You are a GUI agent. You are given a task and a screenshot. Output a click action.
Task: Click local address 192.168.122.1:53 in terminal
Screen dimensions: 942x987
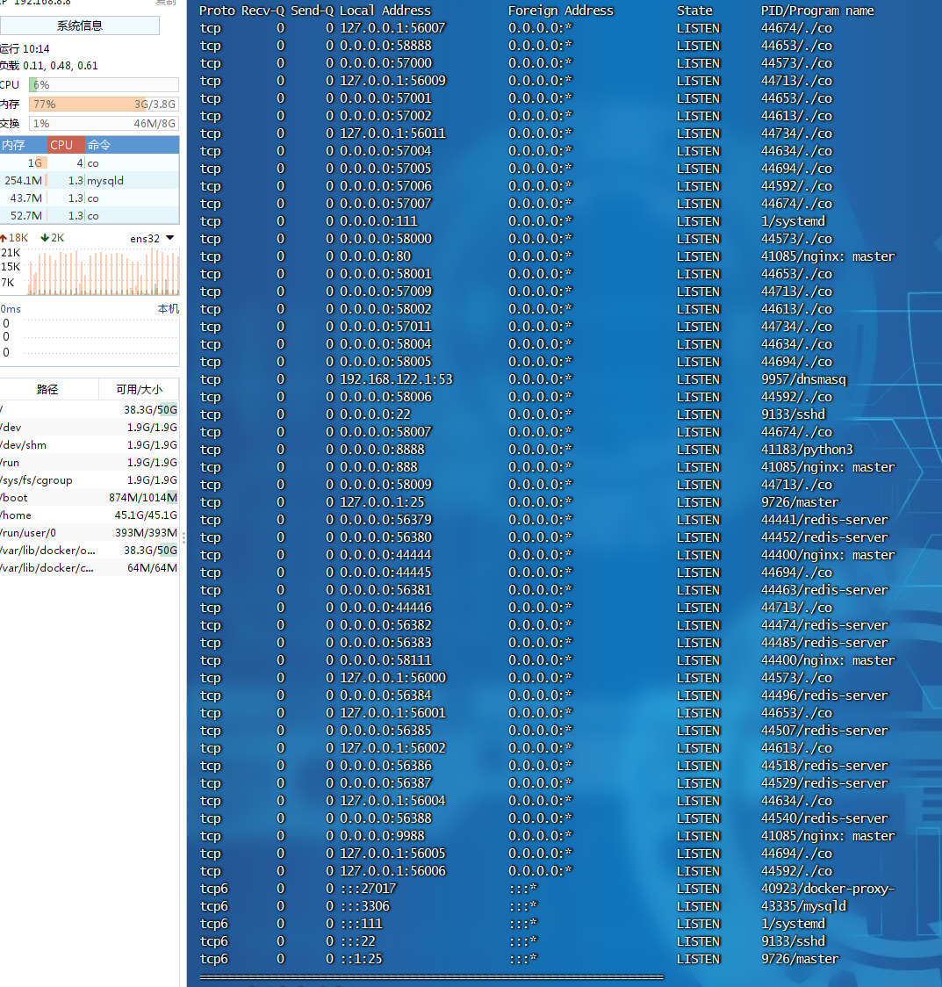(397, 379)
